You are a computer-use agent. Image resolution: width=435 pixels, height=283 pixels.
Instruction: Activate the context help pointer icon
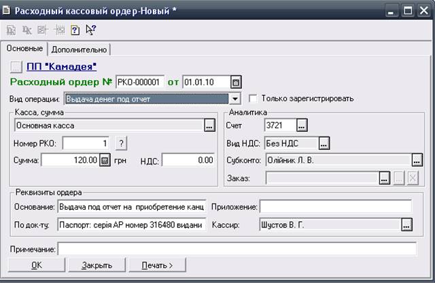coord(91,30)
